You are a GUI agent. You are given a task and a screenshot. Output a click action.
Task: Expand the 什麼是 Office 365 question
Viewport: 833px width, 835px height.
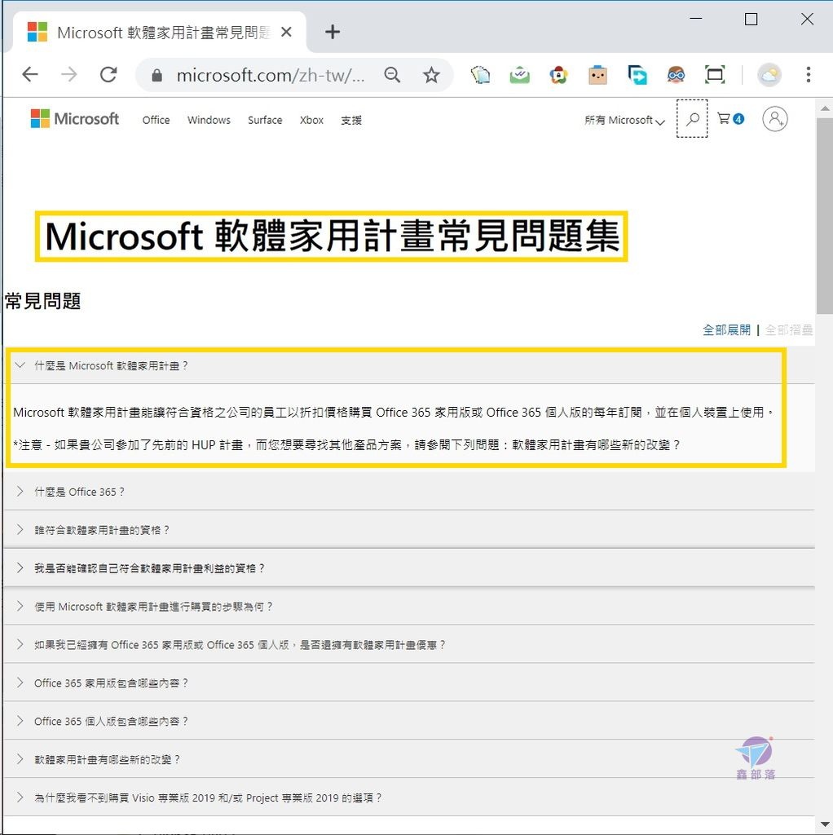click(409, 492)
